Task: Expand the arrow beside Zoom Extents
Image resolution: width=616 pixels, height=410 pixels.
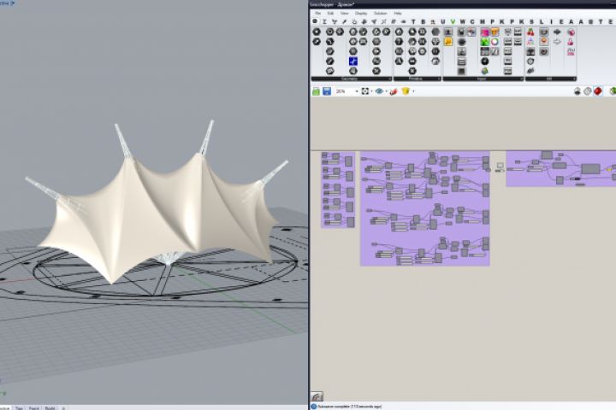Action: [371, 91]
